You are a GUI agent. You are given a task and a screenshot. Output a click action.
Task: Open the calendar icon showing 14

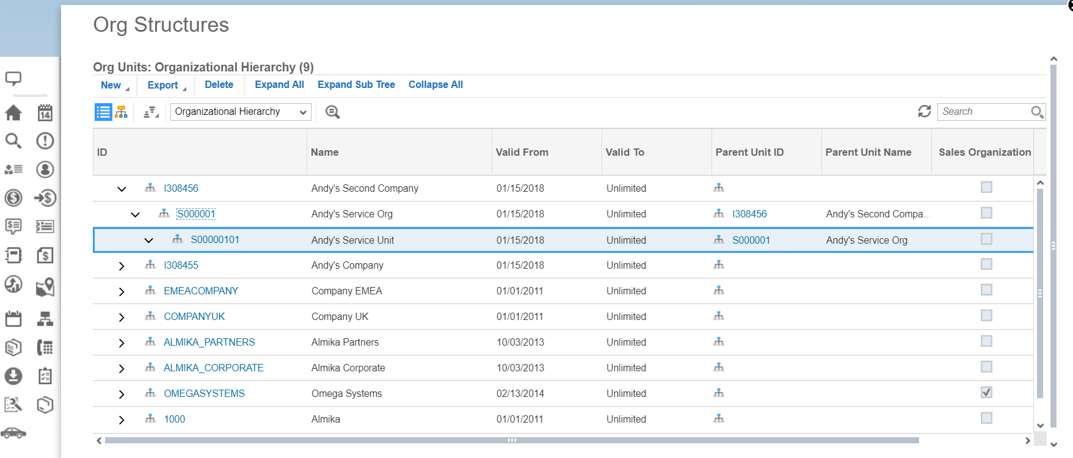coord(45,113)
